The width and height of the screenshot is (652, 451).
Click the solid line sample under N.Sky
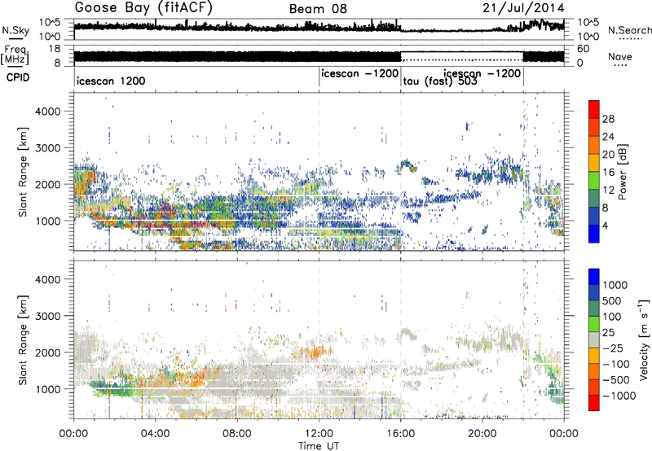pos(15,38)
